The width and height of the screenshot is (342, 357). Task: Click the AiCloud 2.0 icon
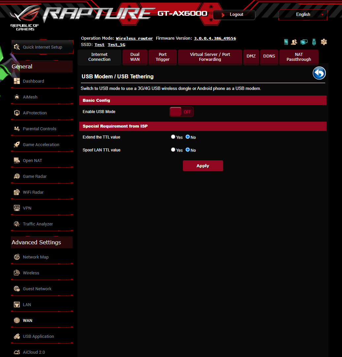coord(17,352)
